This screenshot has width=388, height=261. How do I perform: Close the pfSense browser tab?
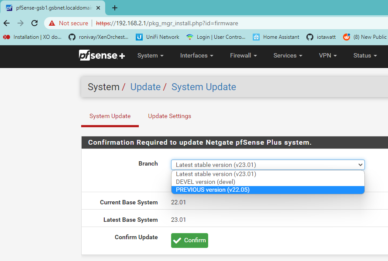click(x=98, y=8)
